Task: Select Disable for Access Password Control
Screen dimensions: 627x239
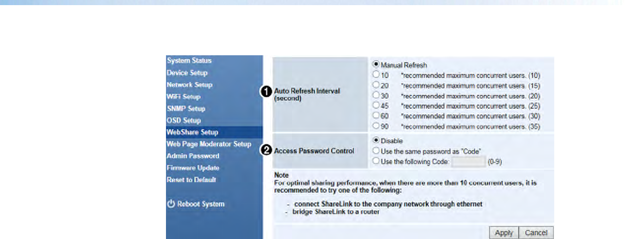Action: pos(377,141)
